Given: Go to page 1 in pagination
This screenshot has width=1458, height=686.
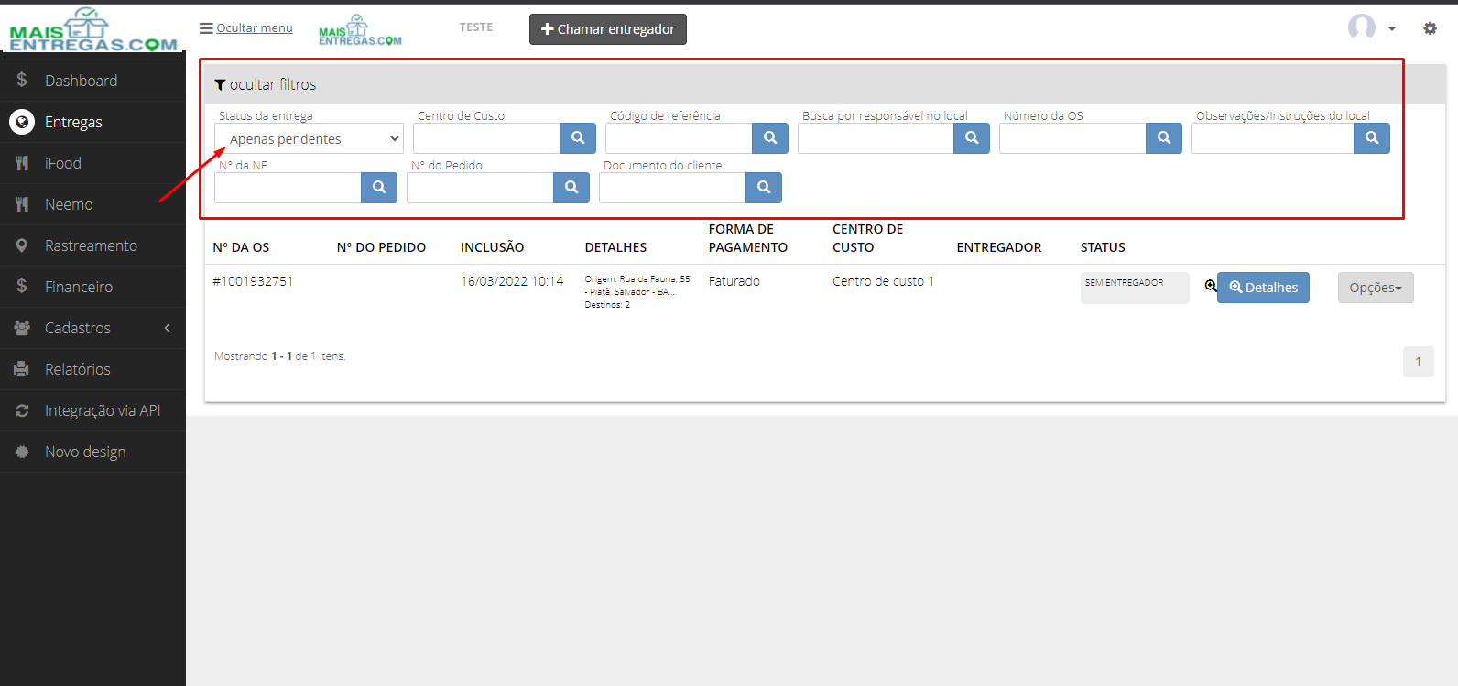Looking at the screenshot, I should pyautogui.click(x=1418, y=362).
